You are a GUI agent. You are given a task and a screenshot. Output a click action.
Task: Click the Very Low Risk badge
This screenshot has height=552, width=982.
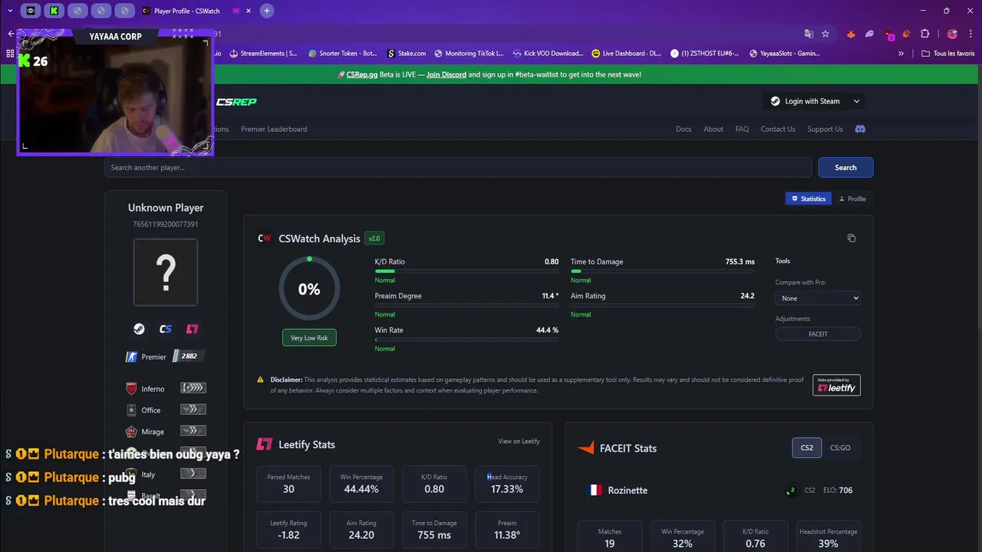click(309, 337)
